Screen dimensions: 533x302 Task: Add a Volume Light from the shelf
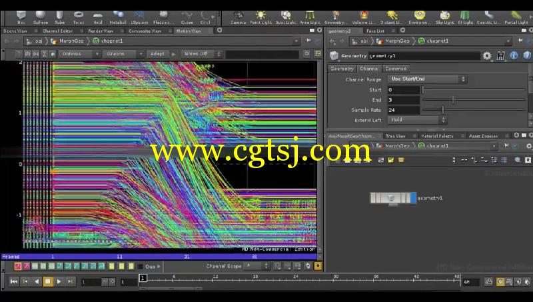pos(364,17)
